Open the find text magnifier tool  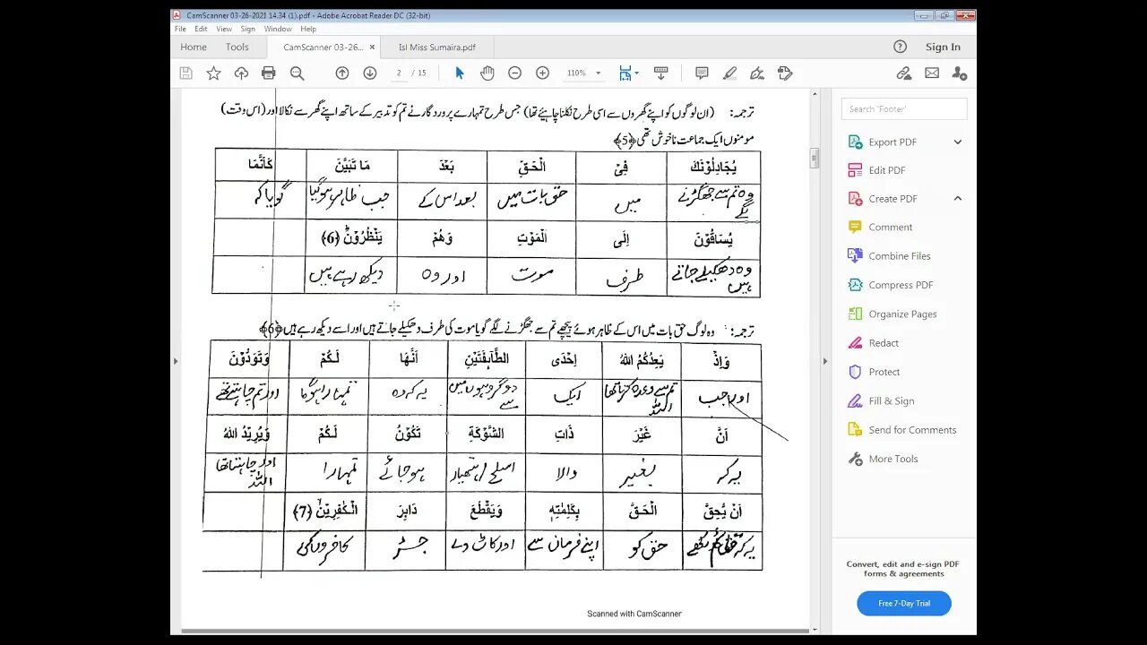[297, 73]
